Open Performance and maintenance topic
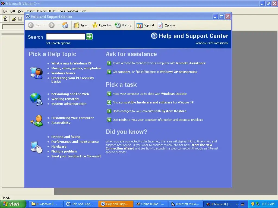The width and height of the screenshot is (278, 208). pos(75,142)
